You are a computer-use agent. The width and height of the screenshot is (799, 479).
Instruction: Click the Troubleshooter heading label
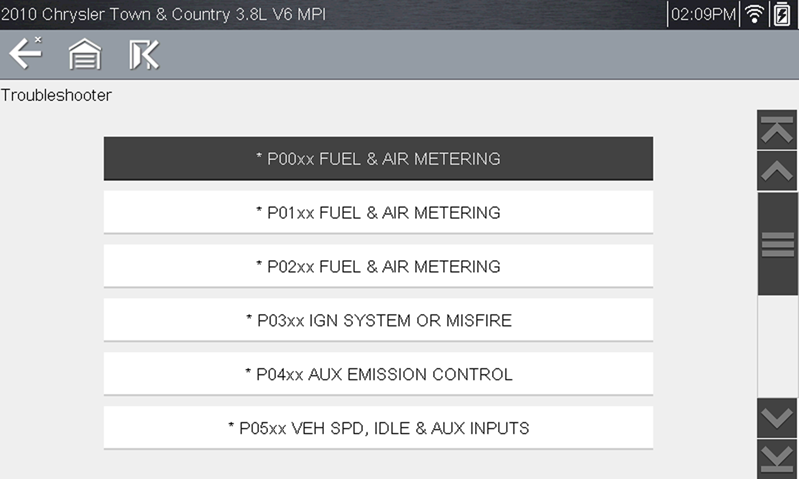pos(56,95)
